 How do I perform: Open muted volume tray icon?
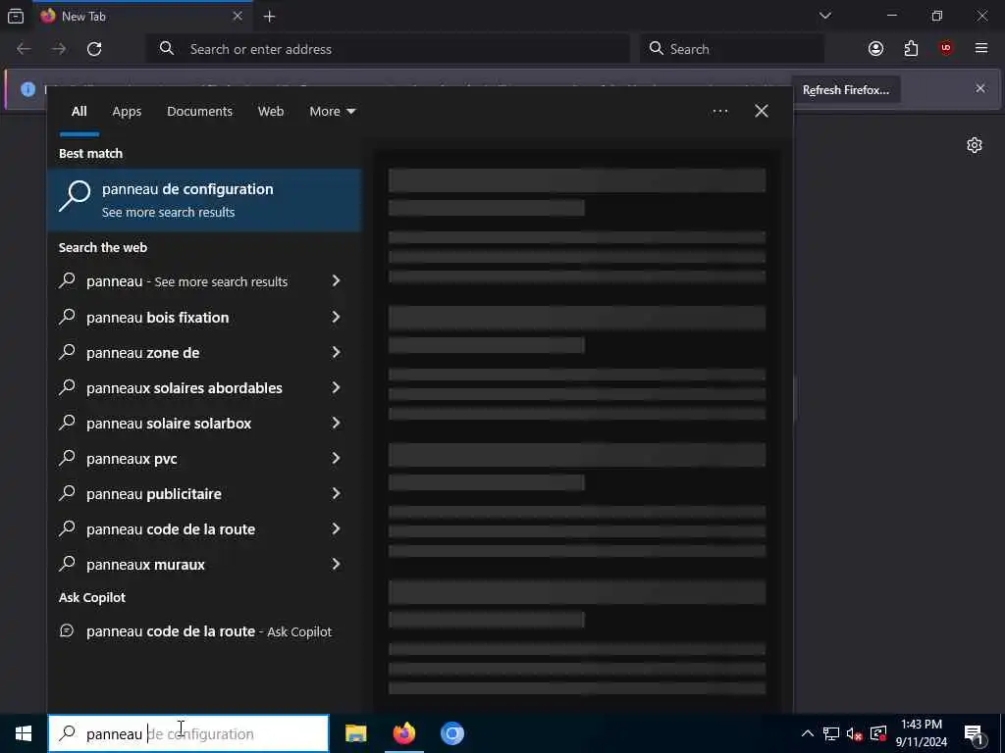pyautogui.click(x=855, y=733)
